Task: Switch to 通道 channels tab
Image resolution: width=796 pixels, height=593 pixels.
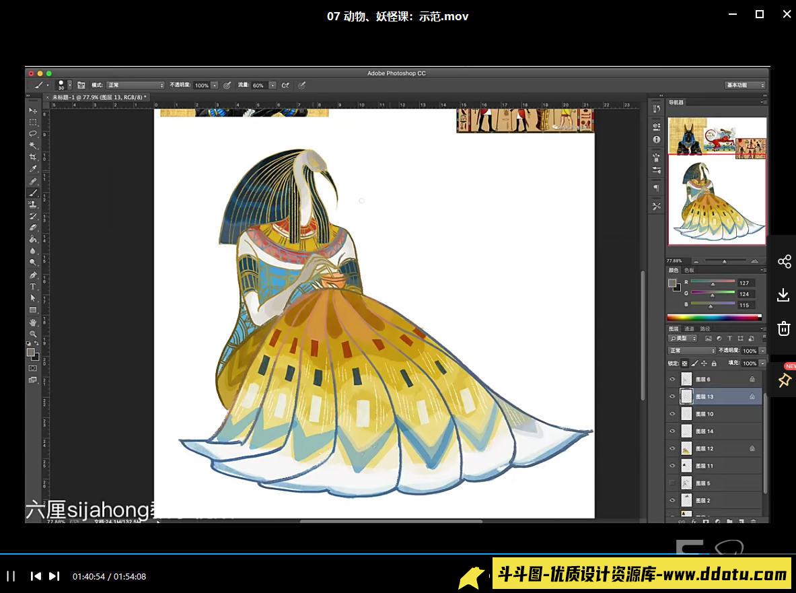Action: pyautogui.click(x=689, y=329)
